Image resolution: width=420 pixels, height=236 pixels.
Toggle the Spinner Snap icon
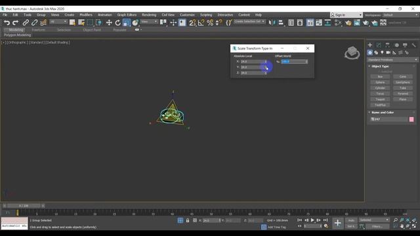219,23
